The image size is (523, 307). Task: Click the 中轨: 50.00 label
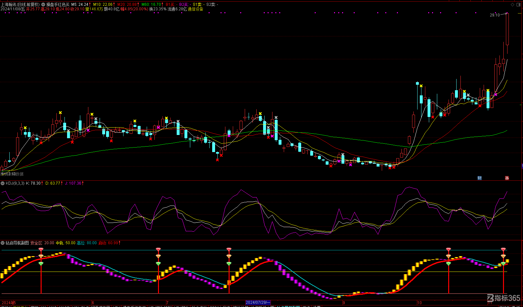point(65,243)
